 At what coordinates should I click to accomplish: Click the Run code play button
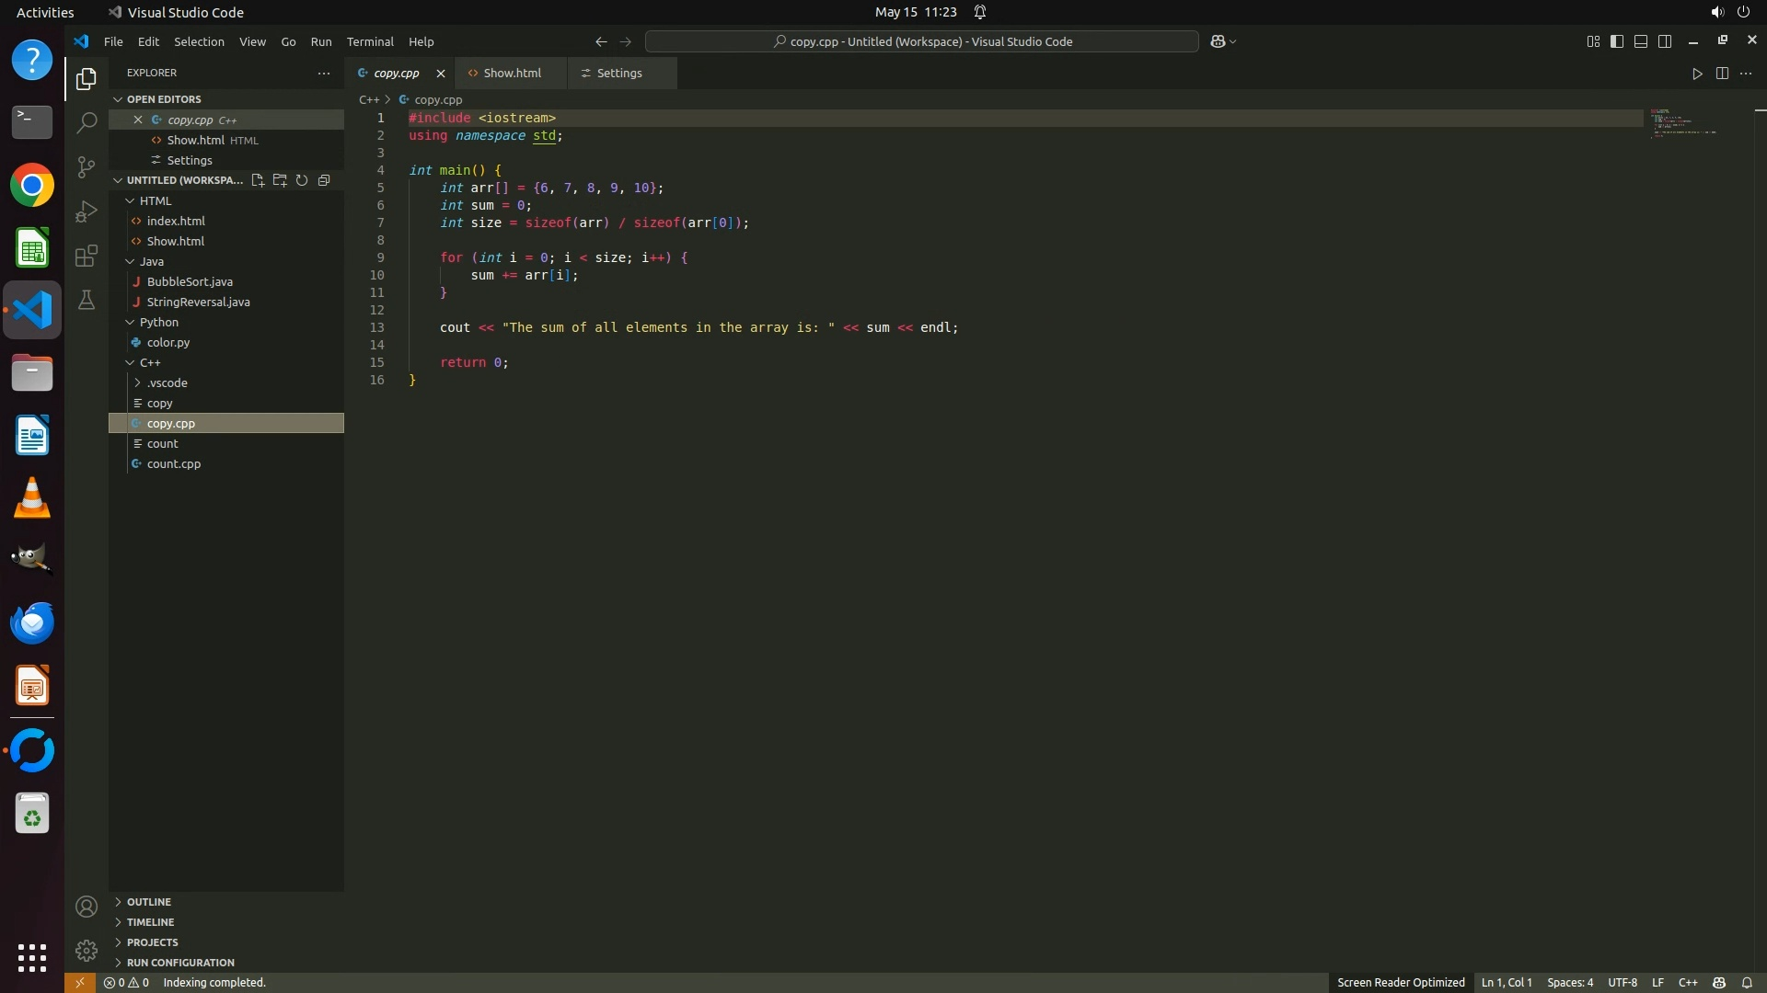coord(1697,74)
